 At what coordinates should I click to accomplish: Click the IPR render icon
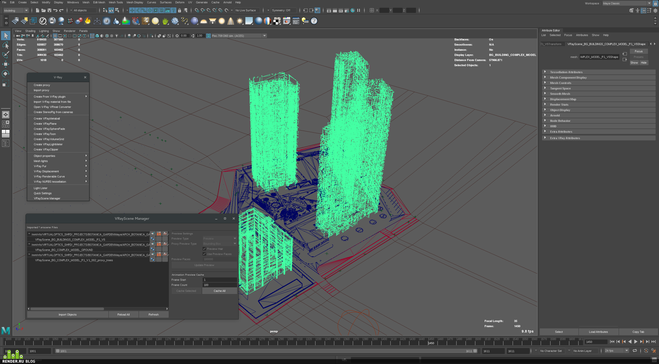pos(341,10)
